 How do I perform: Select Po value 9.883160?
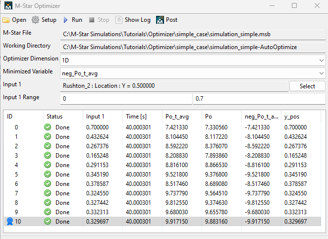tap(217, 222)
